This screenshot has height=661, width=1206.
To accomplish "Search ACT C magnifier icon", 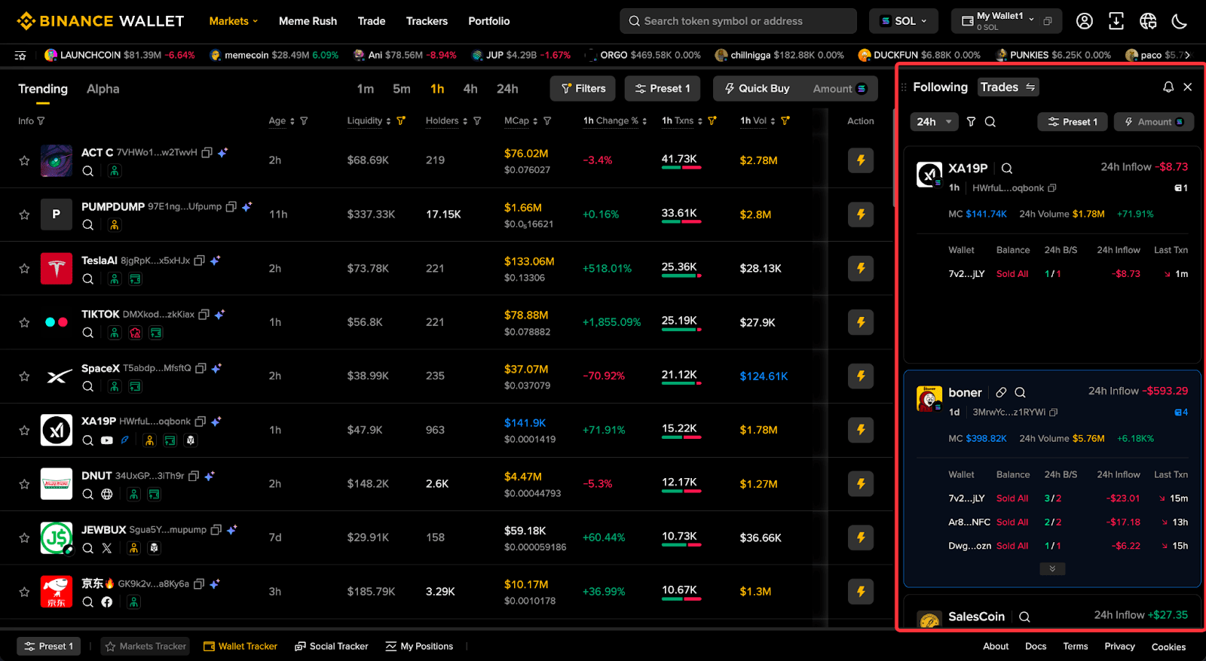I will [x=88, y=171].
